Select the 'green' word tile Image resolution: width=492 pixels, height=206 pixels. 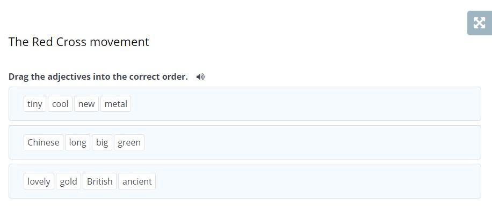(129, 142)
